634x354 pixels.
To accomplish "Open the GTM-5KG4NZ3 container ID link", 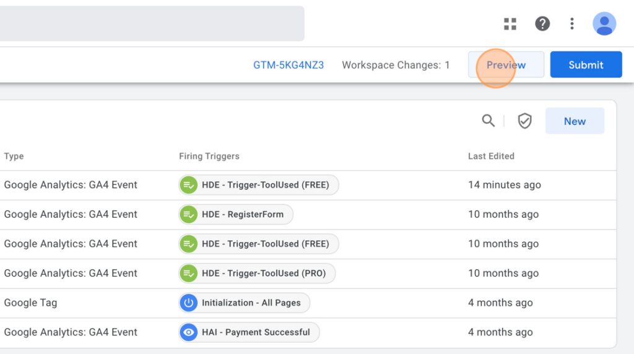I will tap(289, 65).
